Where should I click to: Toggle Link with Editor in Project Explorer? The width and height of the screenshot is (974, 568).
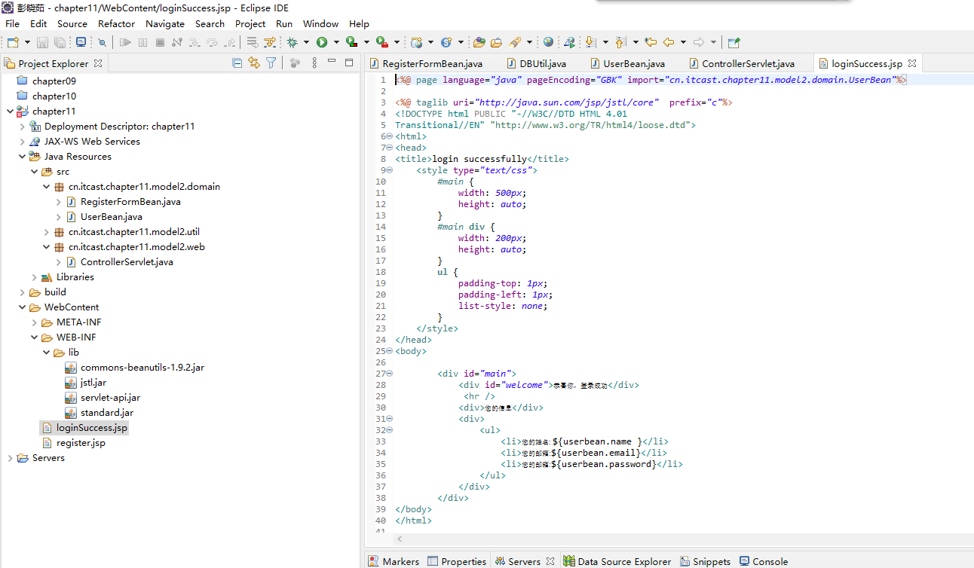254,63
